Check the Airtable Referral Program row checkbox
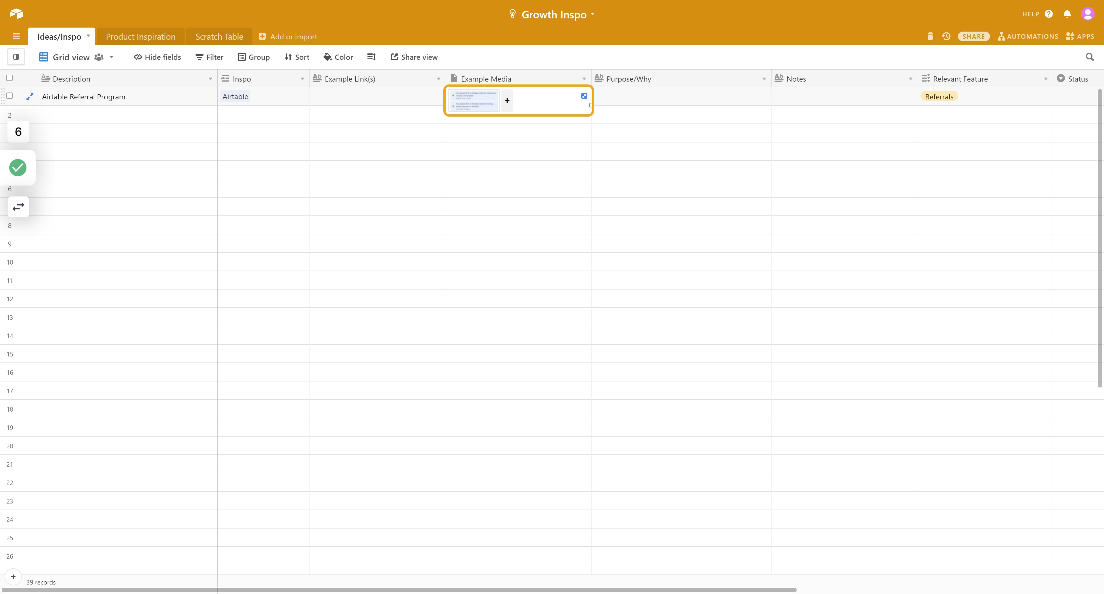The width and height of the screenshot is (1104, 594). (x=9, y=96)
